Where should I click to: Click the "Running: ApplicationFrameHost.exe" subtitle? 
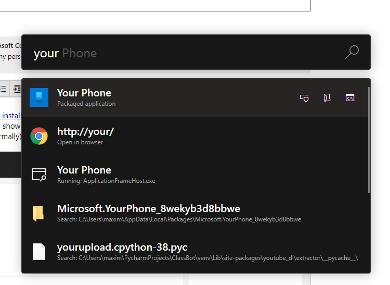click(106, 181)
